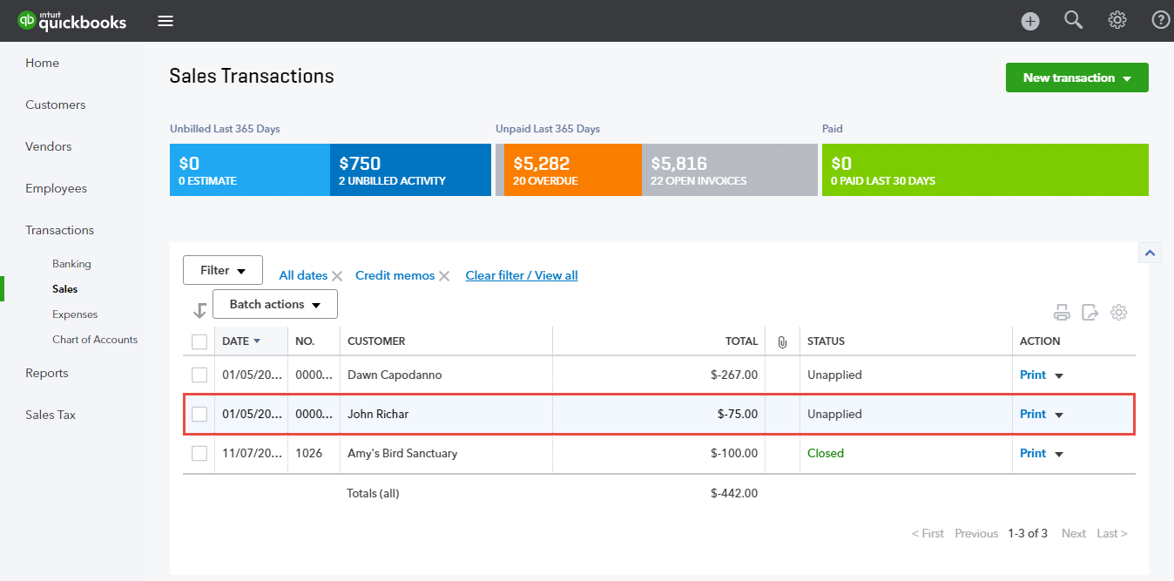1174x581 pixels.
Task: Click the Credit memos filter tag
Action: pyautogui.click(x=395, y=275)
